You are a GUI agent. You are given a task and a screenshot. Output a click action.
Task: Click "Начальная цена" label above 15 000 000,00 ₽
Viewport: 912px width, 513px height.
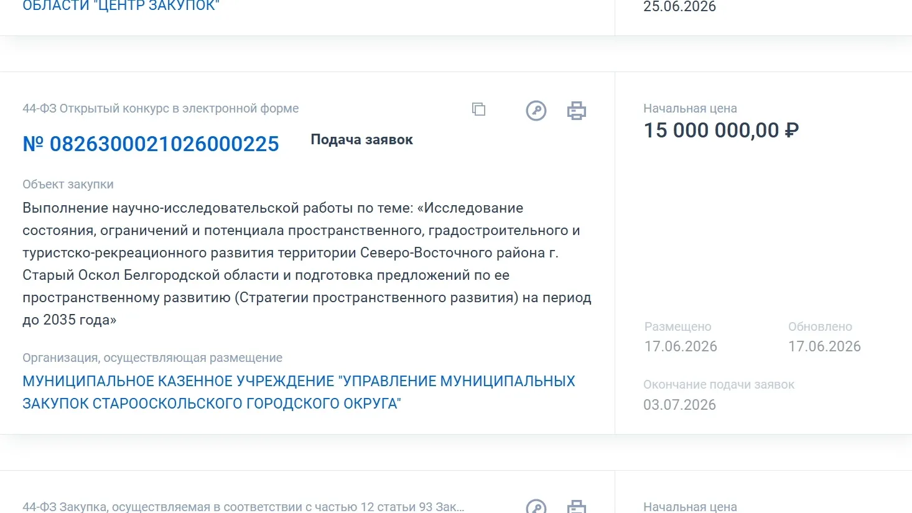[690, 108]
